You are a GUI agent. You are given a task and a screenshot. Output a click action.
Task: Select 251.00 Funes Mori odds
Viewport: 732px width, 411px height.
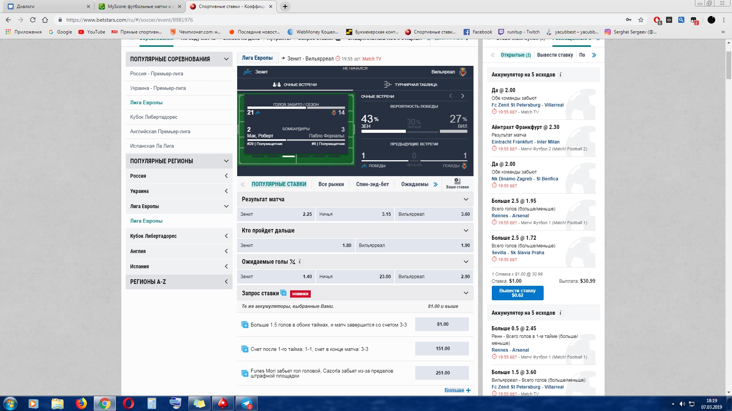(x=442, y=373)
